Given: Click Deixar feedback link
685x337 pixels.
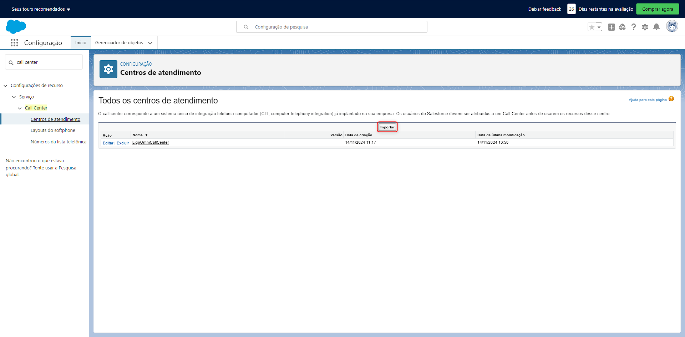Looking at the screenshot, I should tap(545, 9).
